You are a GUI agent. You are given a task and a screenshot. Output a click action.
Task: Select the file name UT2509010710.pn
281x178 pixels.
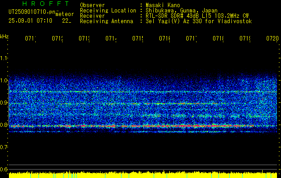pyautogui.click(x=32, y=12)
